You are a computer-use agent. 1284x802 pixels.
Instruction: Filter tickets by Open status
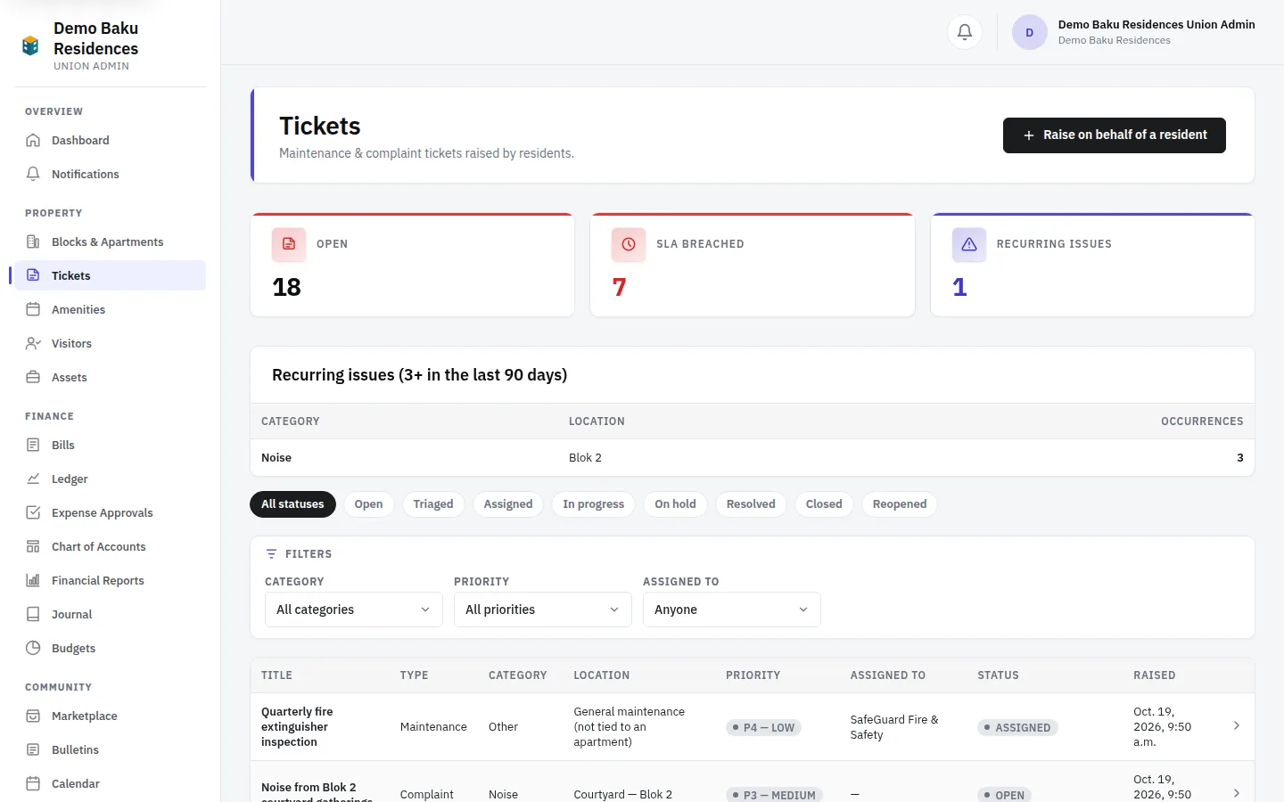pyautogui.click(x=368, y=504)
